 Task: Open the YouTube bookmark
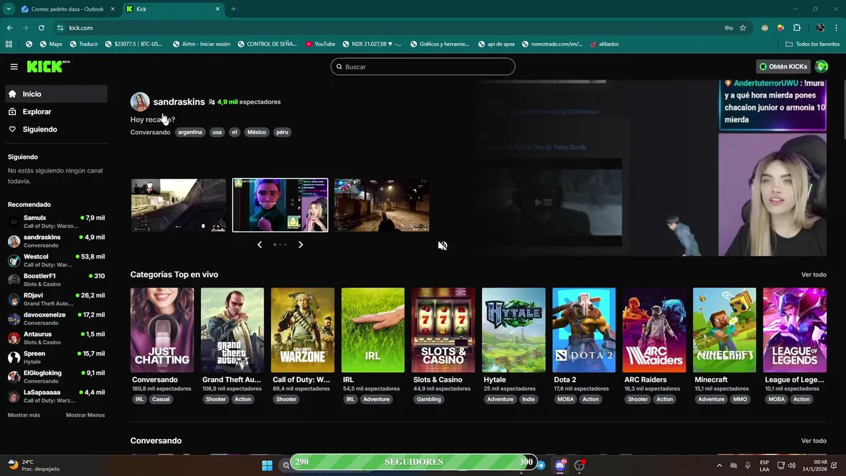(x=320, y=44)
